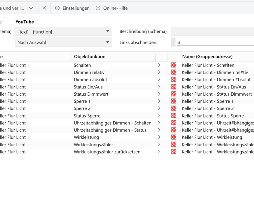Click the name 'Keller Flur Licht - Dimmen #bsolut'

pyautogui.click(x=216, y=80)
